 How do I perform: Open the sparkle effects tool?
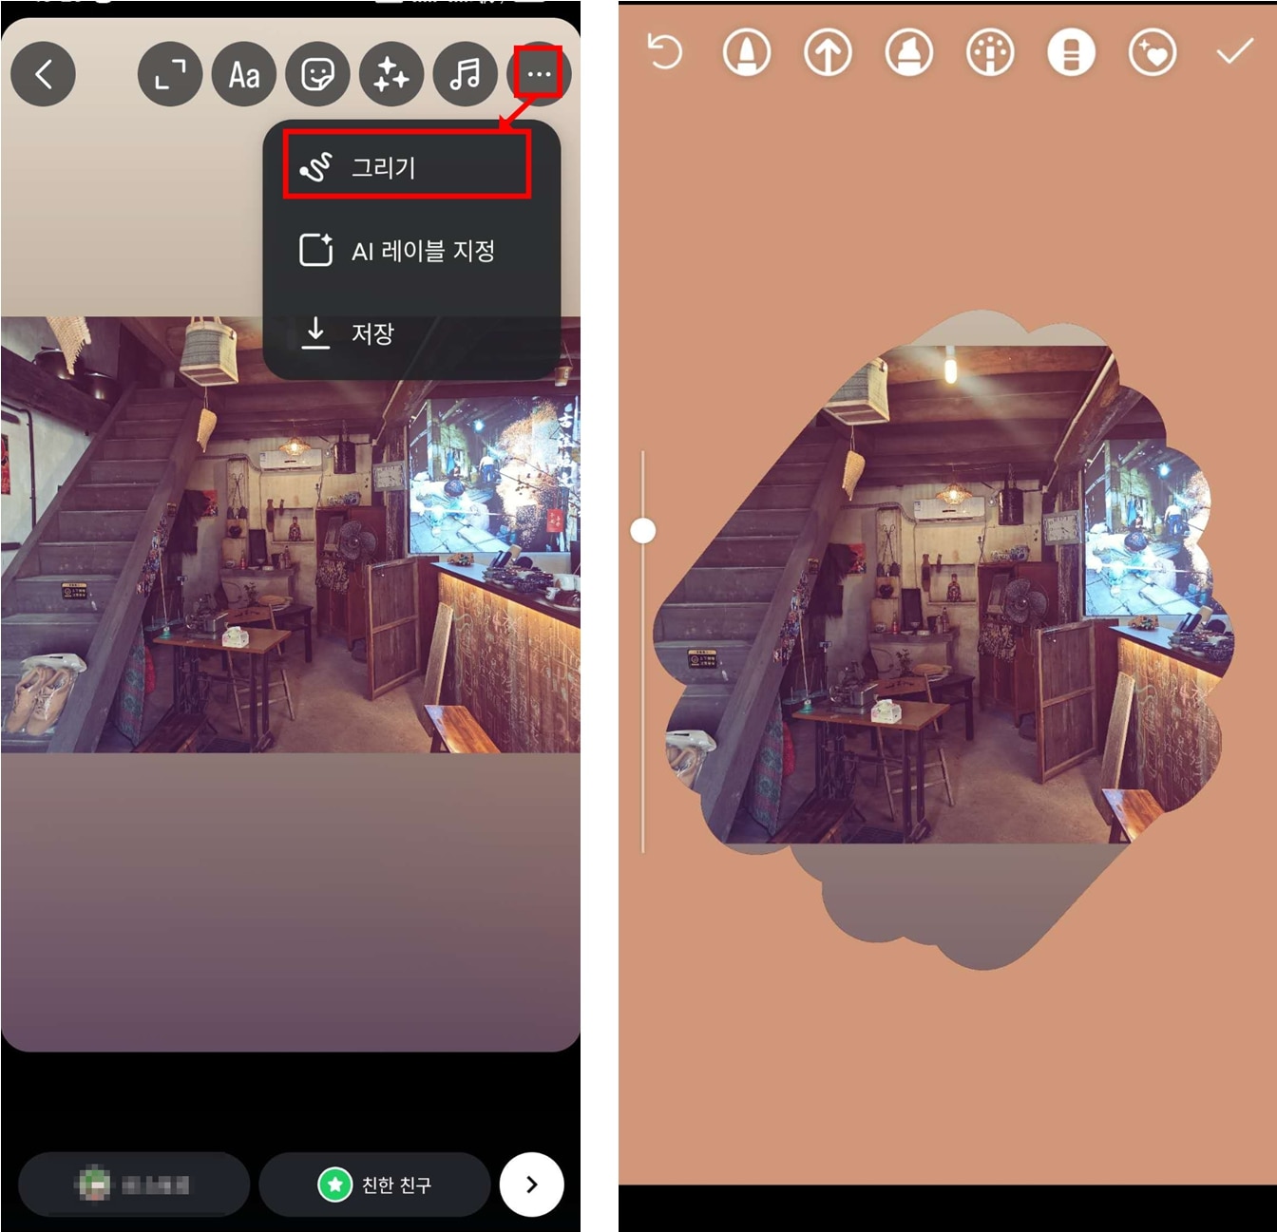(391, 74)
